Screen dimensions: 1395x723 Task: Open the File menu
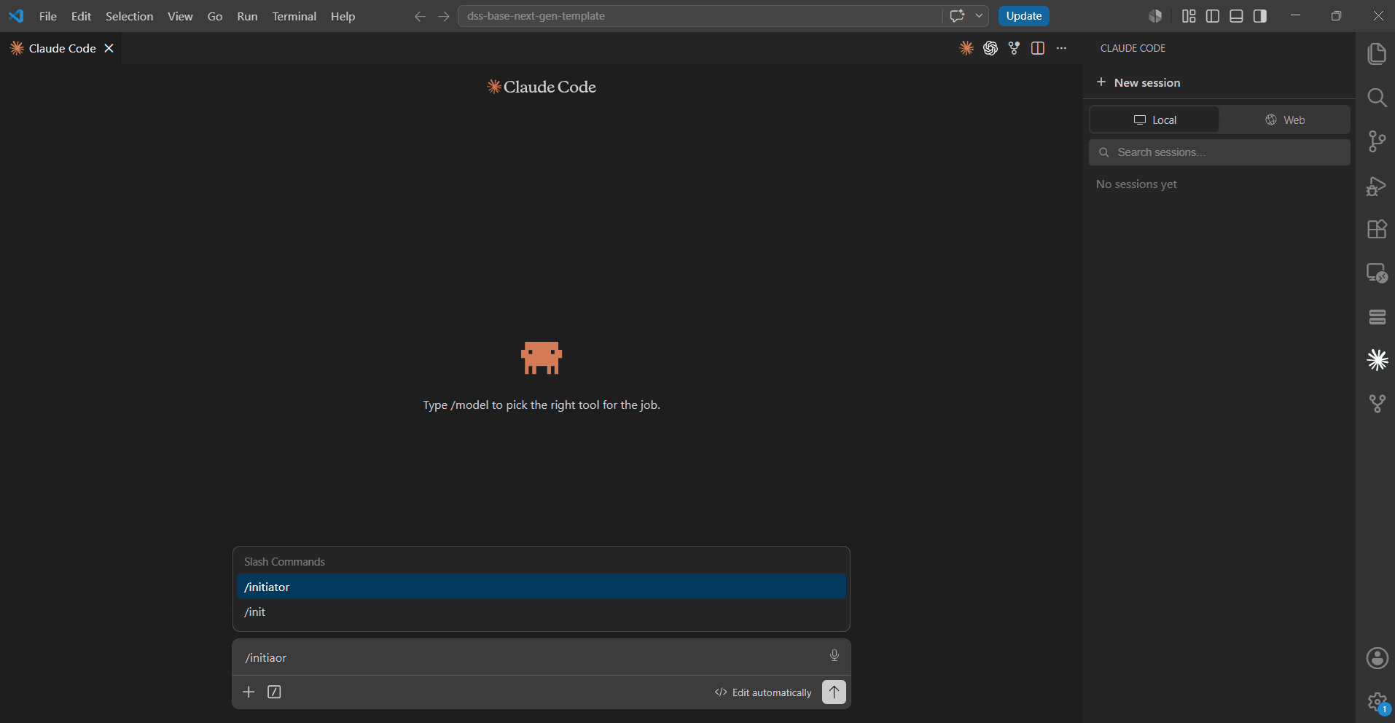[x=48, y=16]
